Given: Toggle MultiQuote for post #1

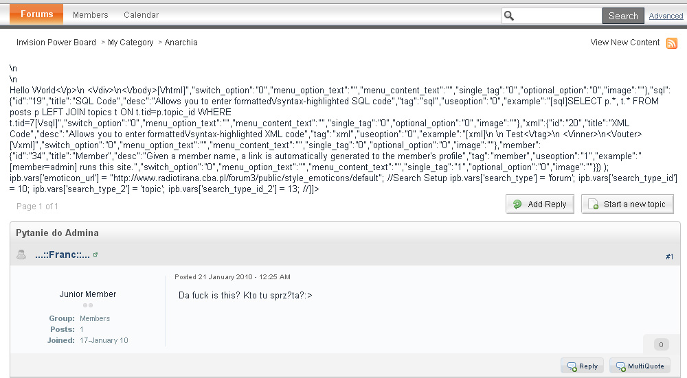Looking at the screenshot, I should click(640, 366).
